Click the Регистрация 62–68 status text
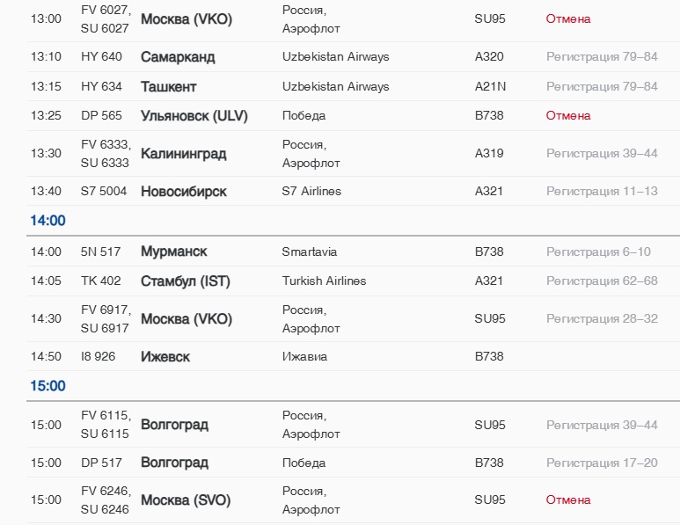Screen dimensions: 680x525 (602, 281)
